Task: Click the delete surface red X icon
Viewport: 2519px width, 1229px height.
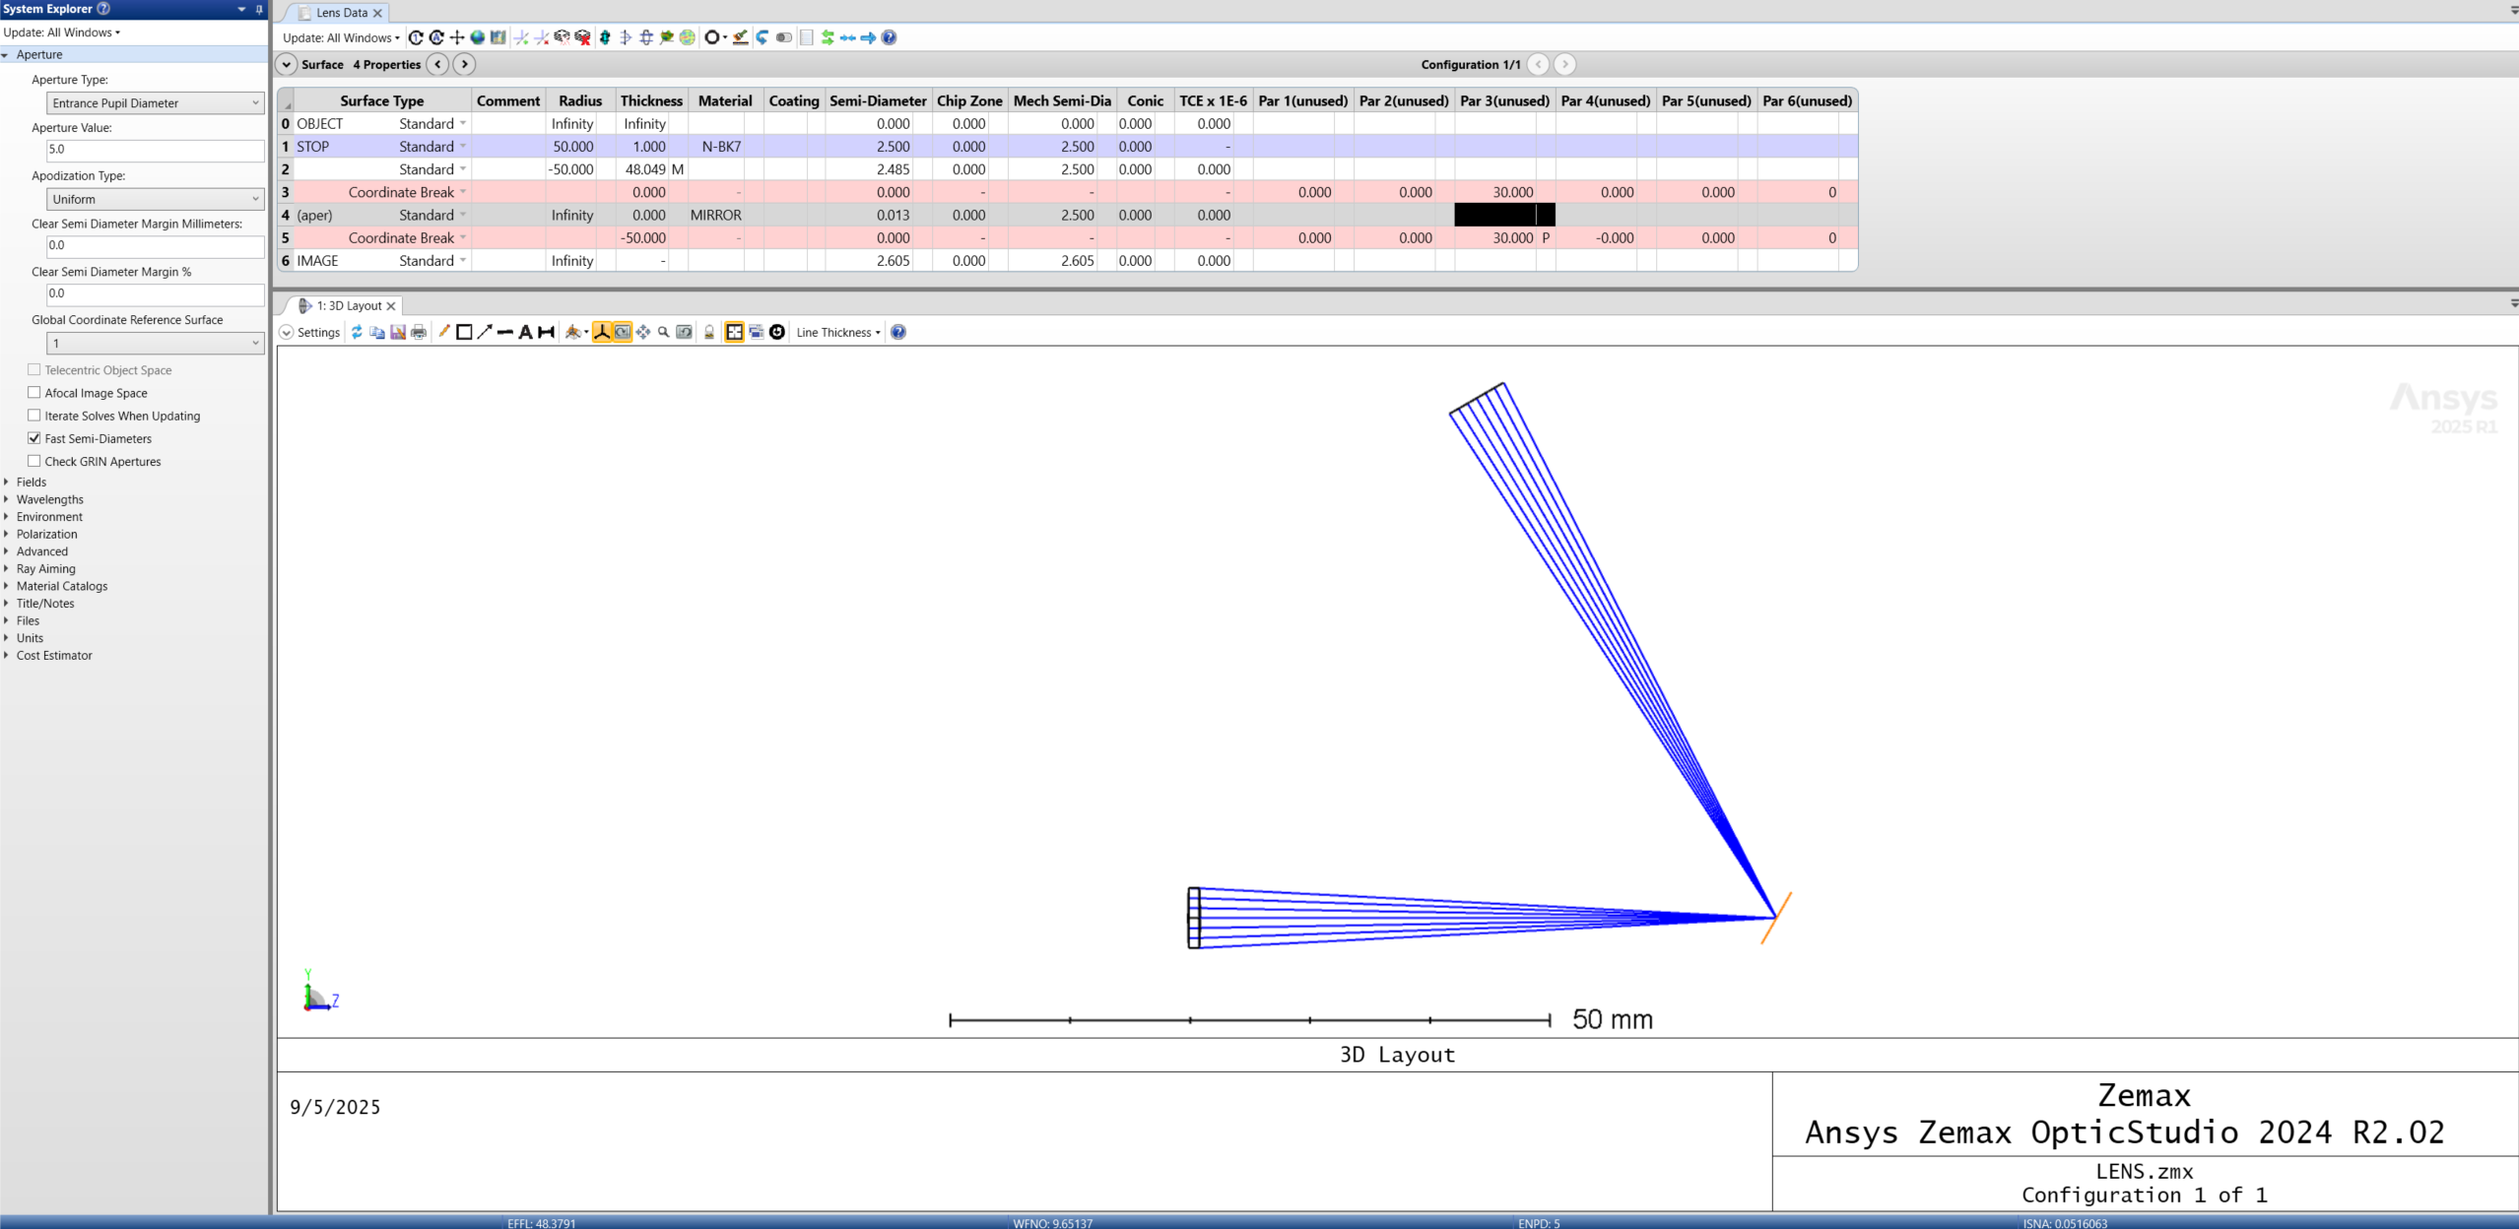Action: [x=582, y=37]
